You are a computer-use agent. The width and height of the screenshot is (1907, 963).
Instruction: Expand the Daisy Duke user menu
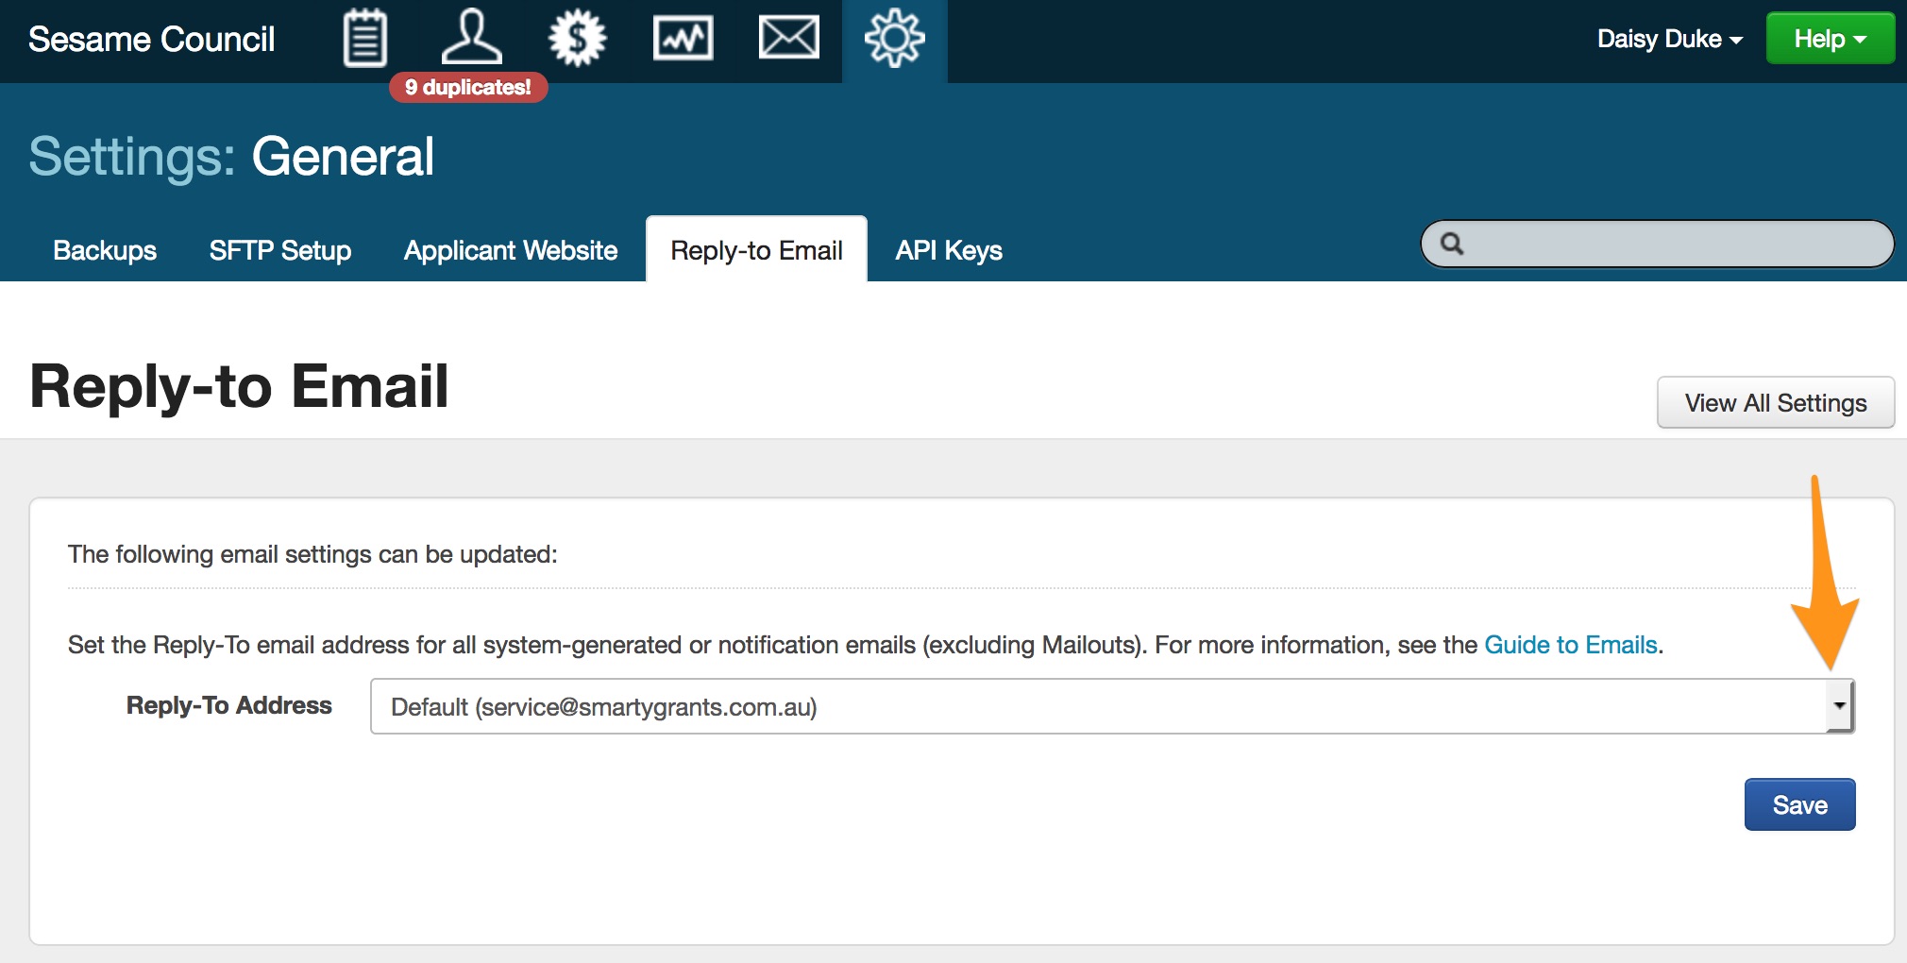(1668, 39)
